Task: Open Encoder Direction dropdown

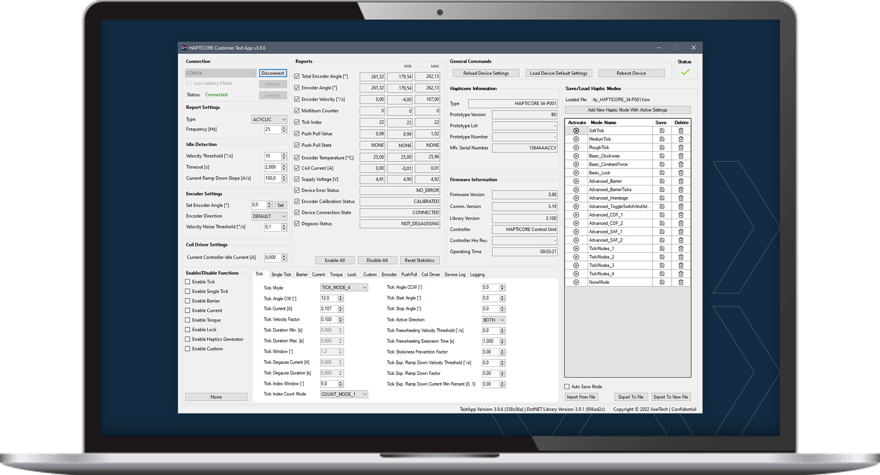Action: 269,216
